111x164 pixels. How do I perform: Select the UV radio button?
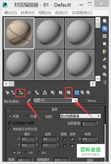(x=14, y=153)
